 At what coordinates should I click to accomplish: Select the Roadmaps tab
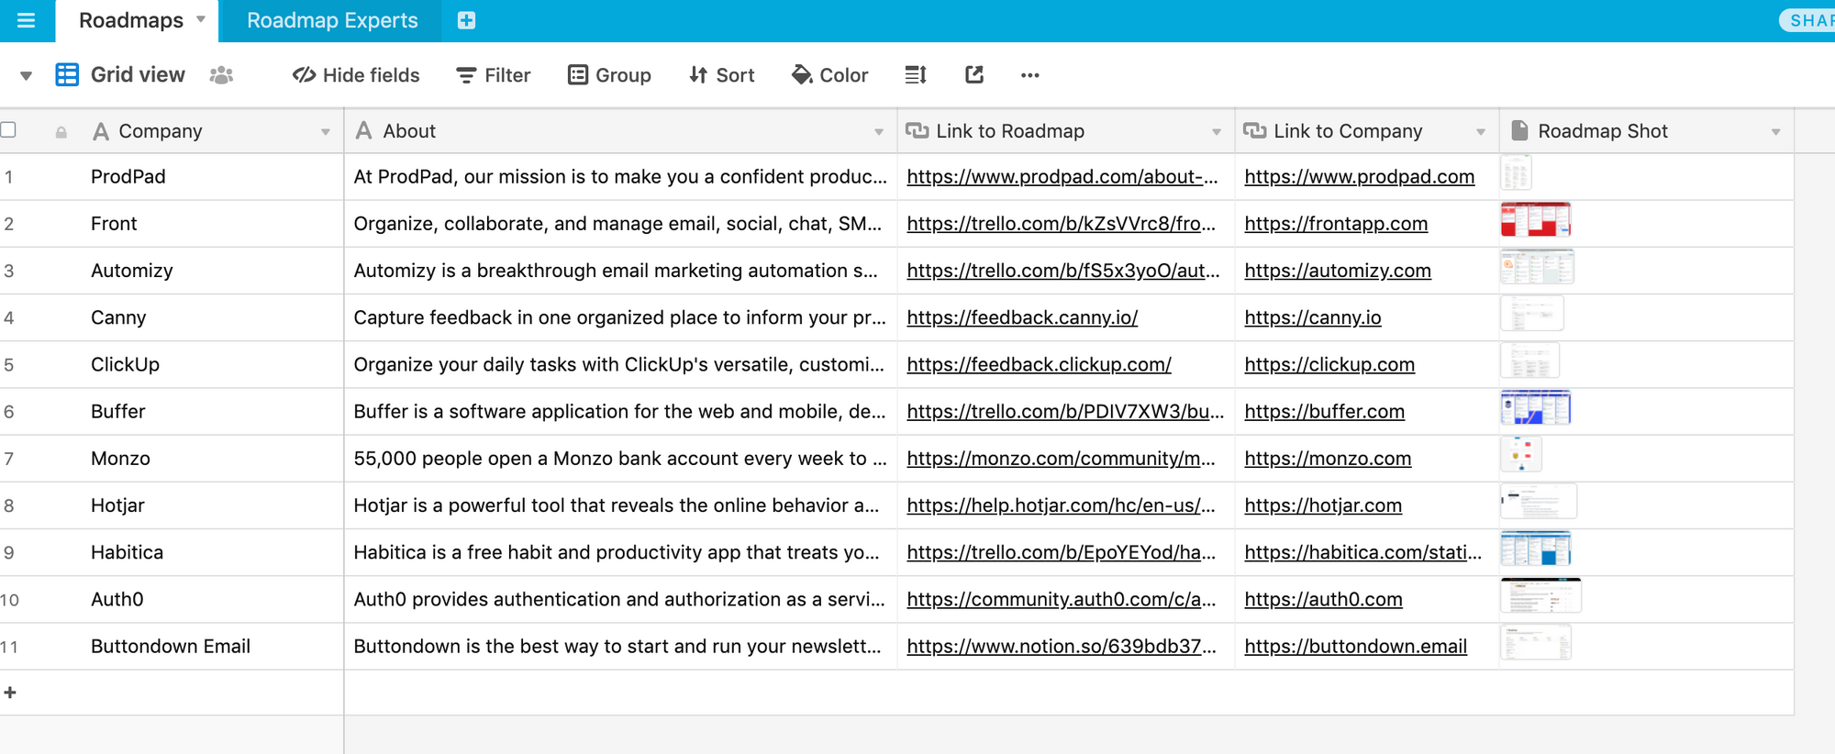click(131, 20)
